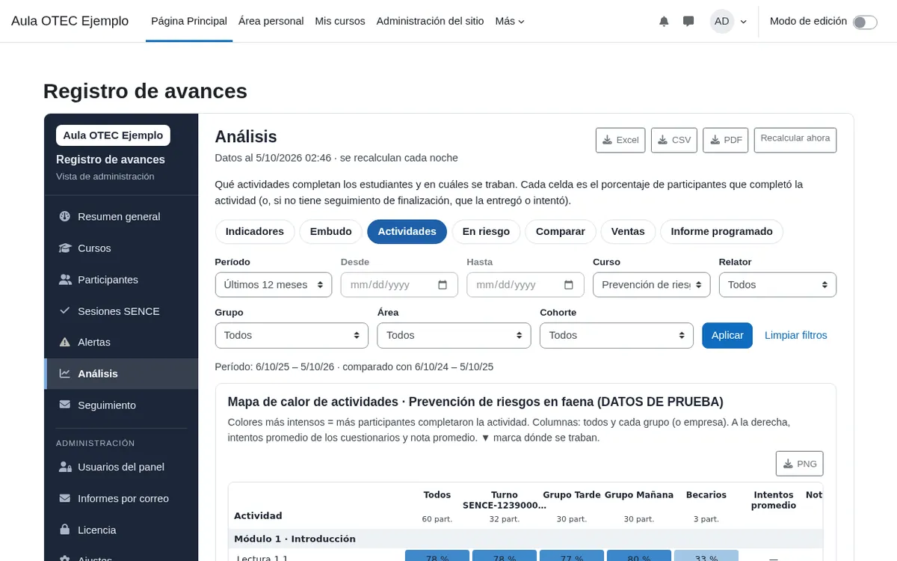
Task: Click the Cursos graduation cap icon
Action: [64, 248]
